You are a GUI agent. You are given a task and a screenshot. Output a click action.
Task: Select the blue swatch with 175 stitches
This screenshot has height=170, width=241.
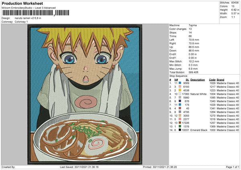tap(180, 105)
